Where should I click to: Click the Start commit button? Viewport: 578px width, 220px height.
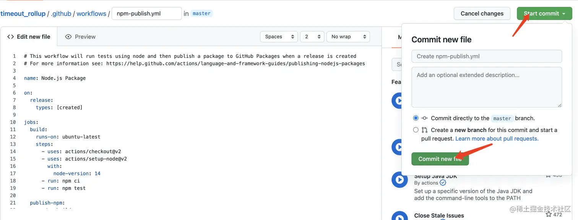point(544,13)
